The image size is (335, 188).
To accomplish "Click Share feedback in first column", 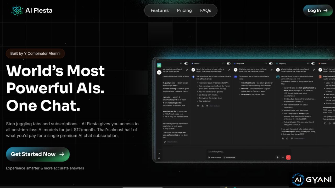I will click(x=172, y=142).
